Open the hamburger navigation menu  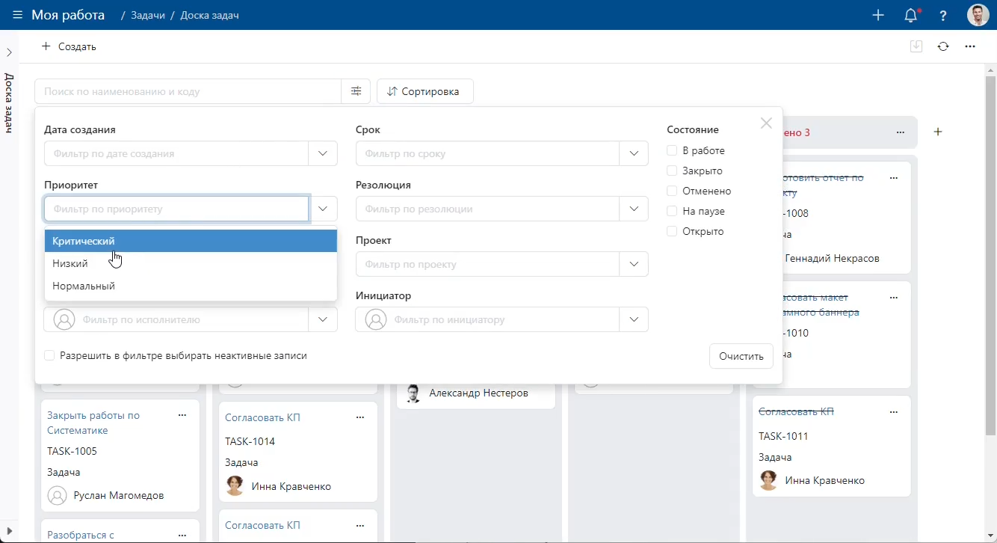pos(17,15)
